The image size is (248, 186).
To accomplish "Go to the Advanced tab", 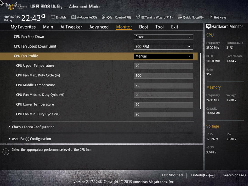I will coord(99,27).
